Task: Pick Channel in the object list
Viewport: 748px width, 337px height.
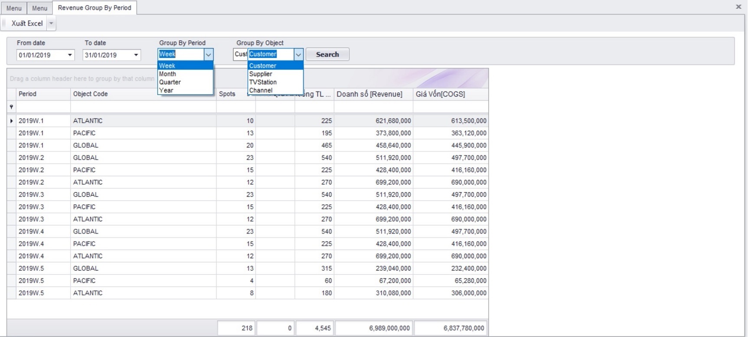Action: click(x=275, y=90)
